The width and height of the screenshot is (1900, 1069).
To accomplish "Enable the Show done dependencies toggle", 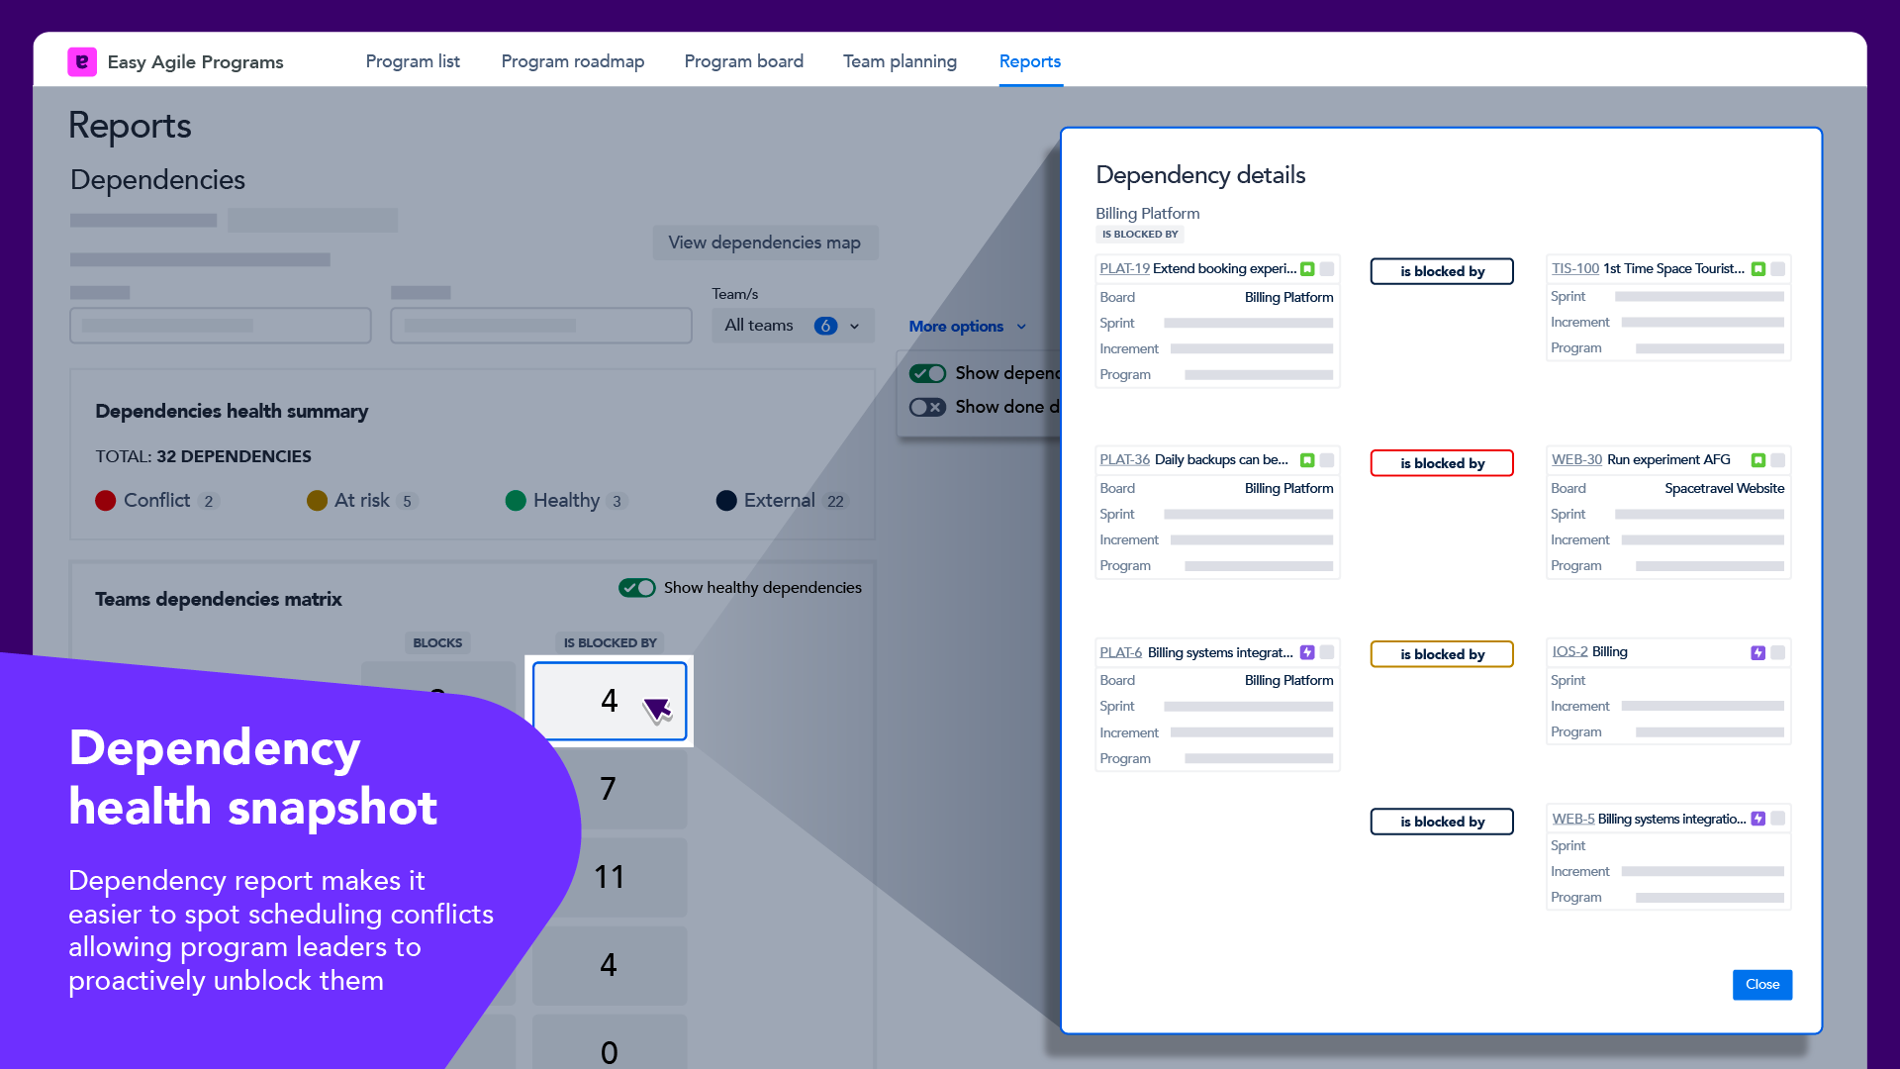I will click(928, 407).
